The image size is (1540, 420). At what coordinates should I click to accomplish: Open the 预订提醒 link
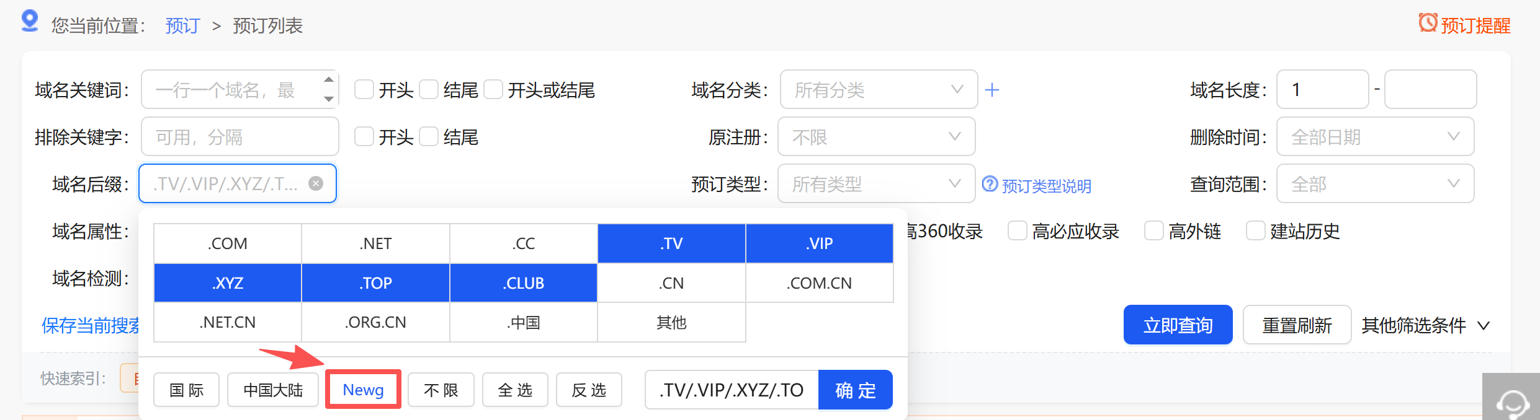[x=1475, y=25]
